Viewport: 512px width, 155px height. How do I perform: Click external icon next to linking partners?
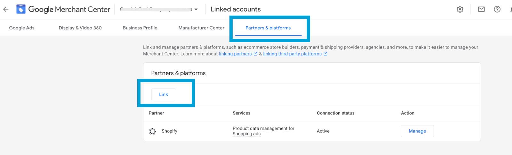click(255, 54)
